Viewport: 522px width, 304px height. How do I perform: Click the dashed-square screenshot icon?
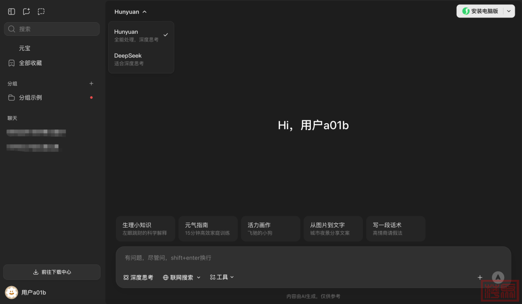(x=41, y=12)
